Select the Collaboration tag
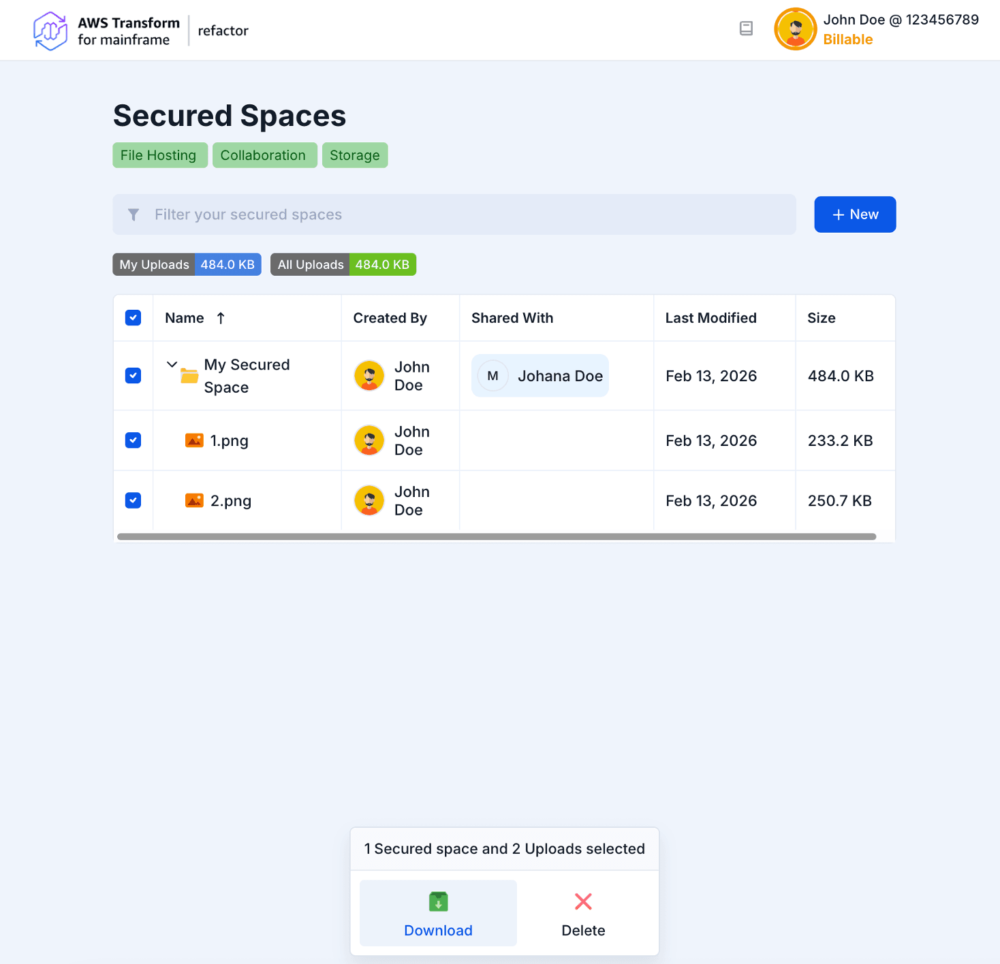The width and height of the screenshot is (1000, 964). click(264, 155)
